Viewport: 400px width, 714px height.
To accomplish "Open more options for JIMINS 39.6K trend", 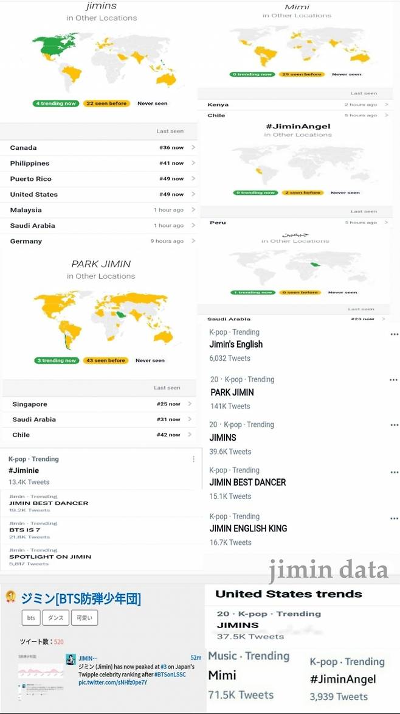I will click(x=394, y=425).
